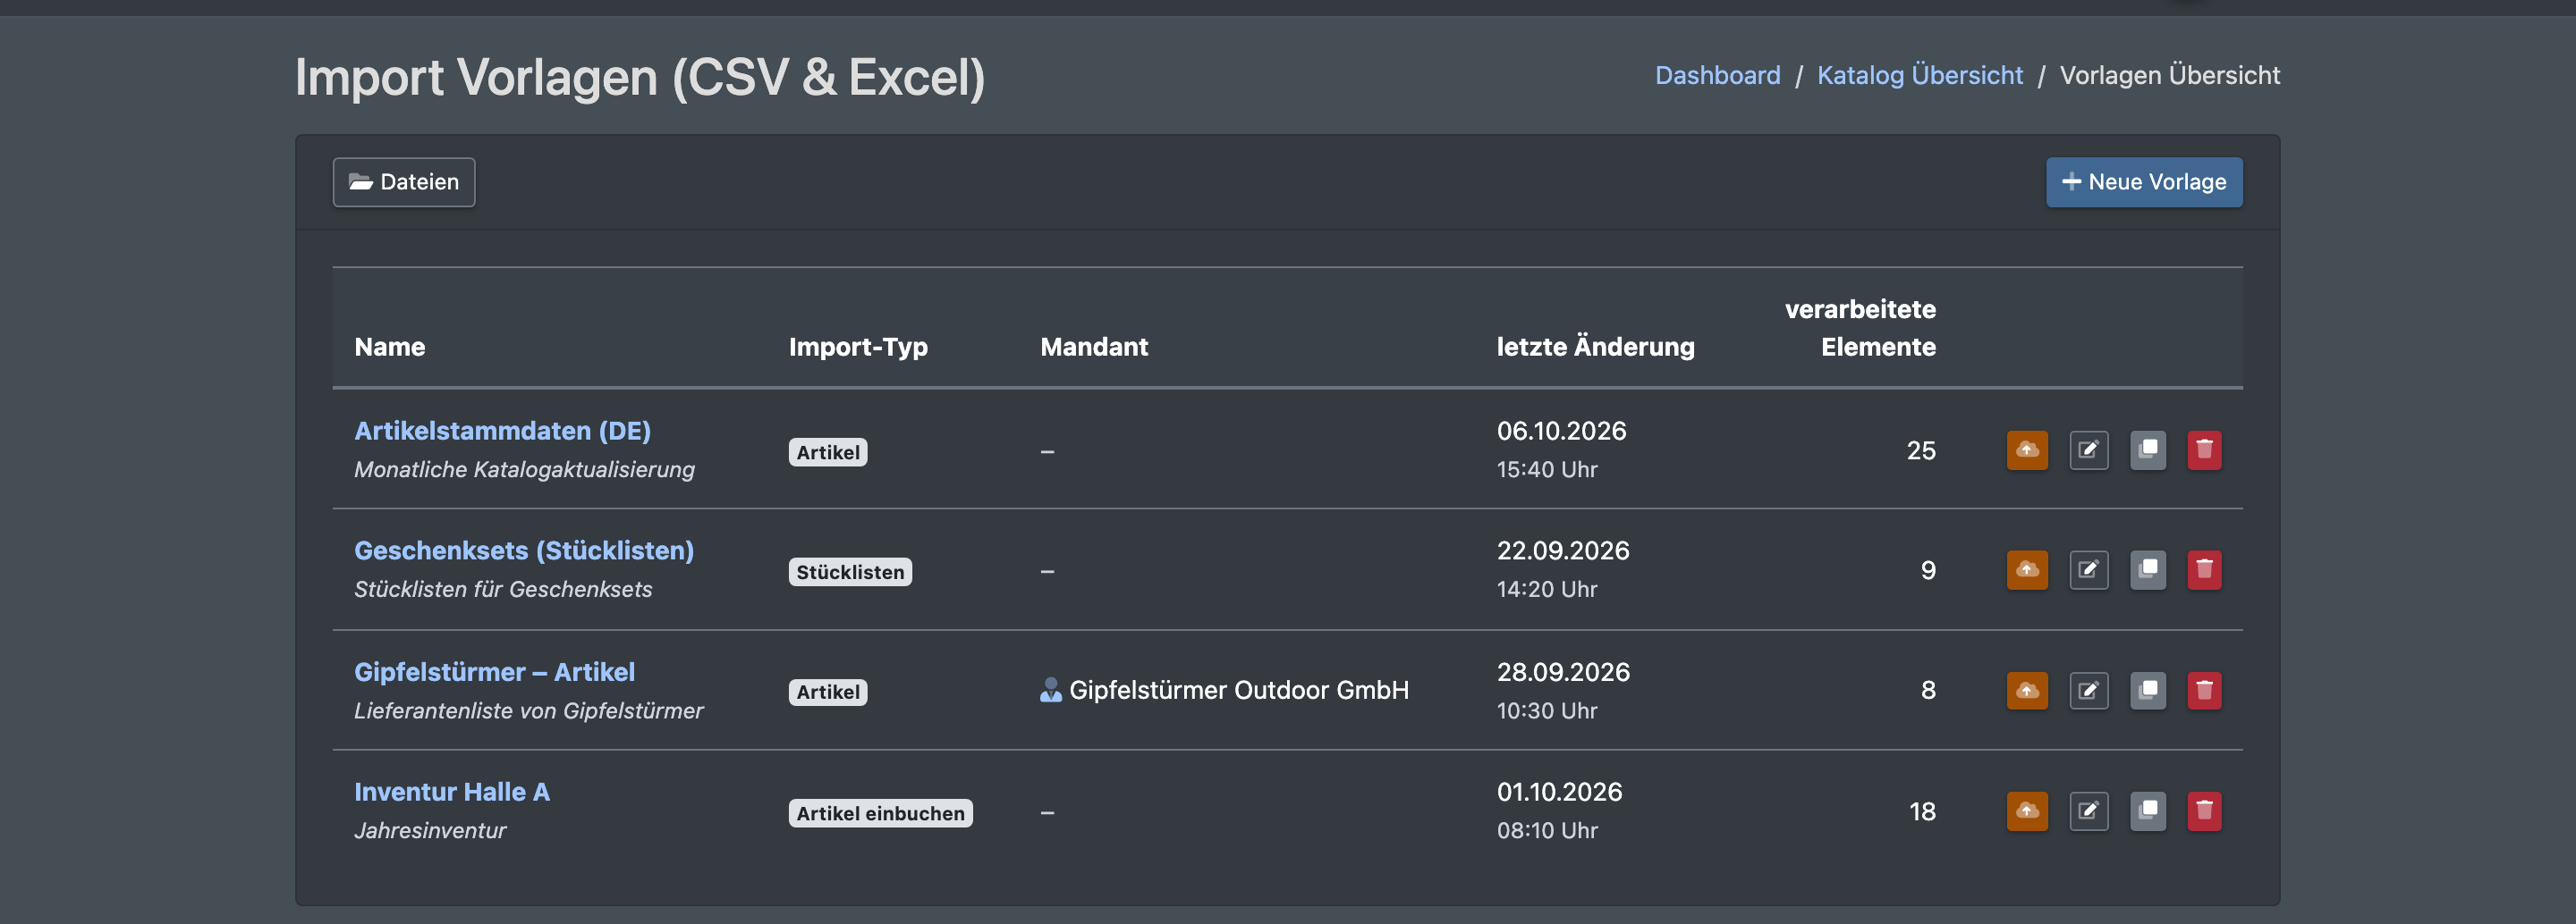Edit the Gipfelstürmer – Artikel template
Viewport: 2576px width, 924px height.
point(2088,690)
